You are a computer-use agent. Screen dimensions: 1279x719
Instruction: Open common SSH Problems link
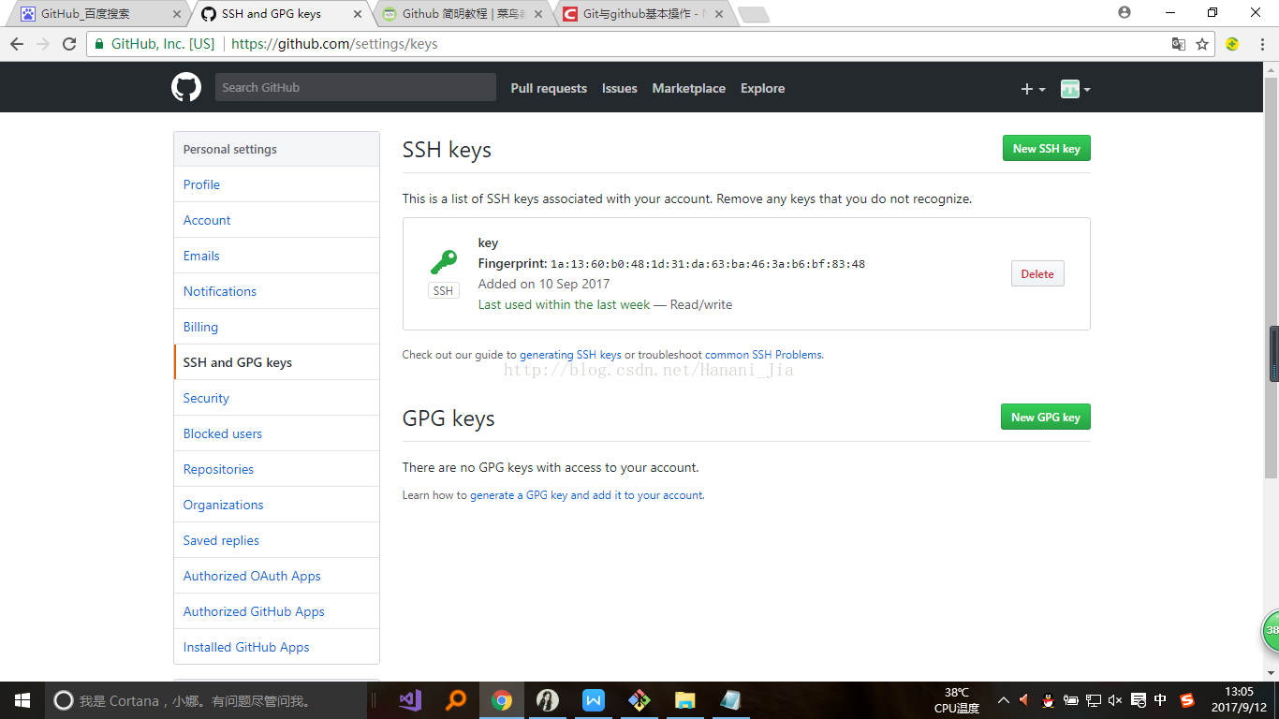(763, 355)
